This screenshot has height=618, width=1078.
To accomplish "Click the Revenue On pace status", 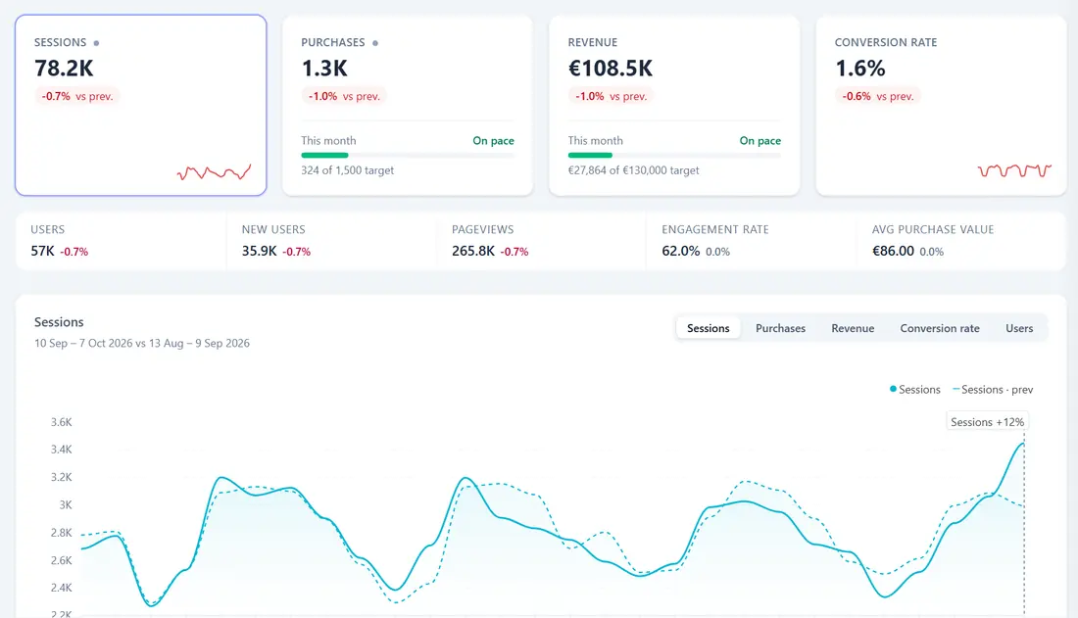I will (759, 140).
